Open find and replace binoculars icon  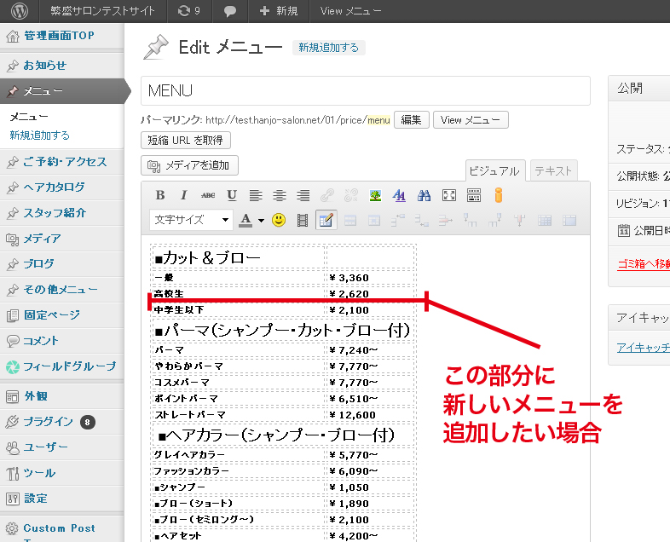(424, 195)
